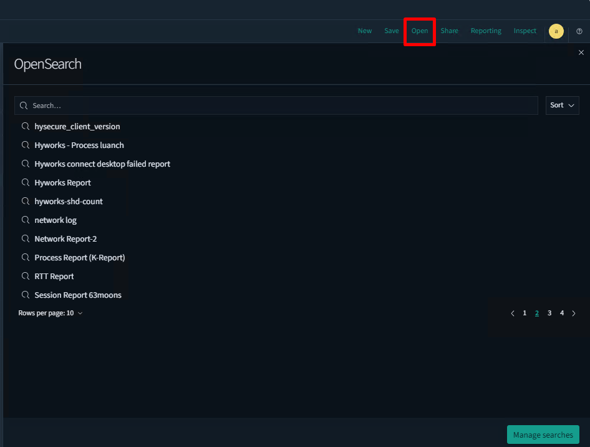Open the Sort dropdown
Screen dimensions: 590x447
562,106
